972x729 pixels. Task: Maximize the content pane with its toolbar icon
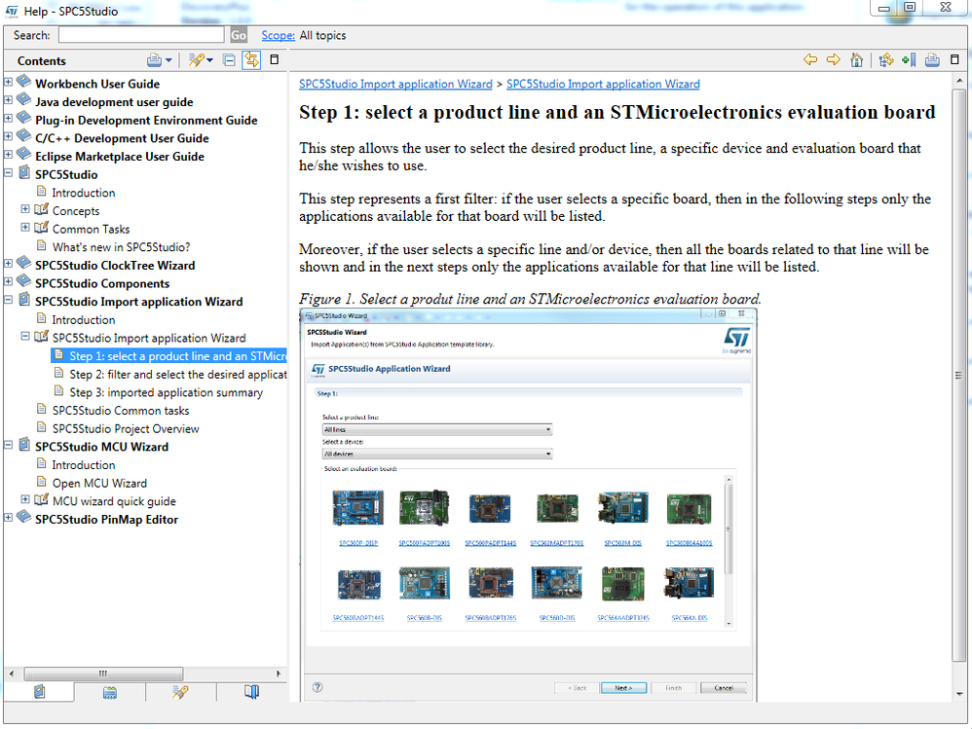[x=954, y=59]
